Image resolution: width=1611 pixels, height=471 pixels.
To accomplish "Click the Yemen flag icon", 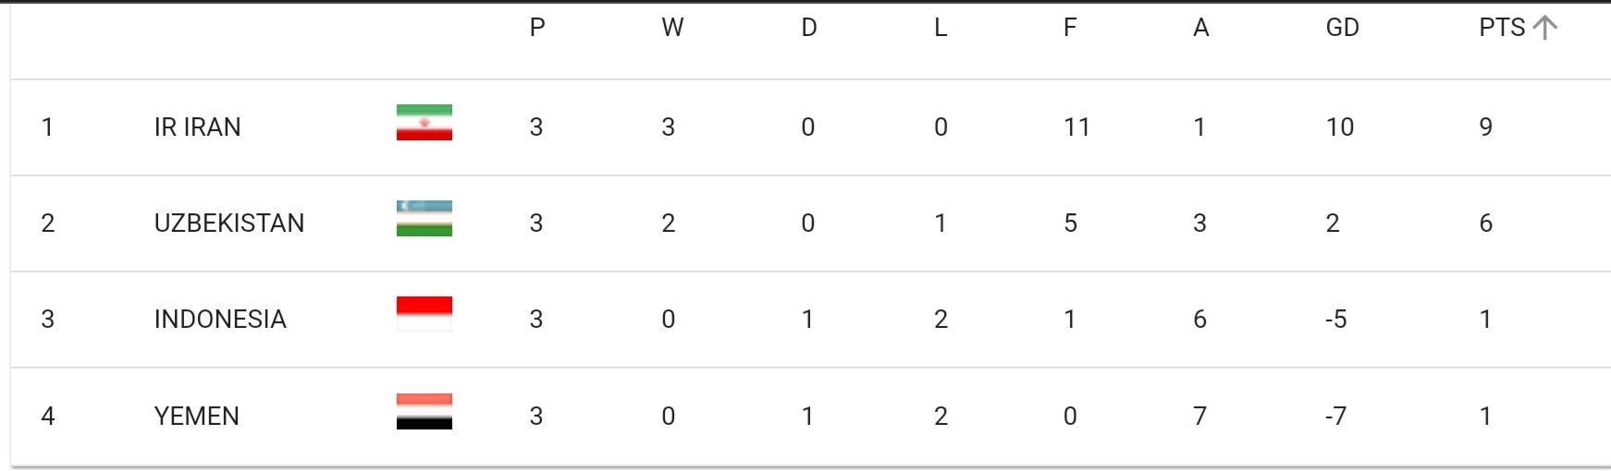I will point(424,412).
